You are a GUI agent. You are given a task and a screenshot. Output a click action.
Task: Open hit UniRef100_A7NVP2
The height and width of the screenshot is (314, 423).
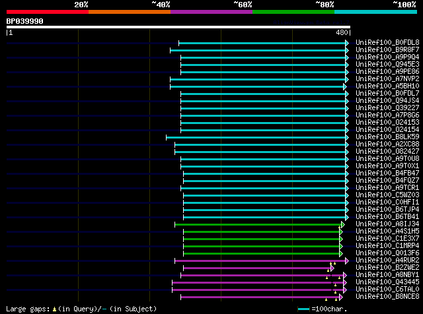387,79
